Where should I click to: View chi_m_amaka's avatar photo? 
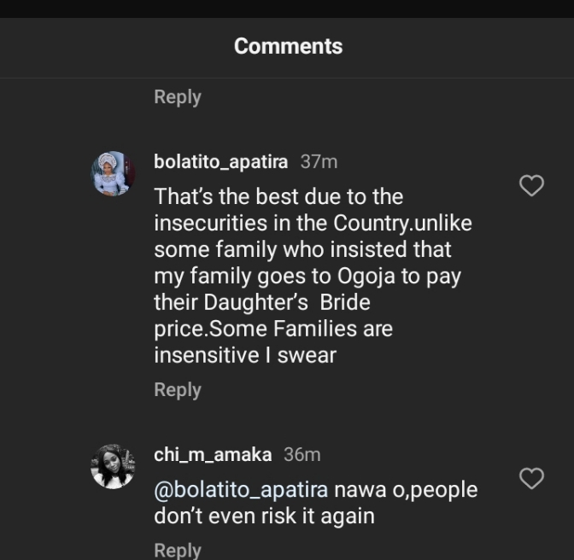[x=114, y=466]
